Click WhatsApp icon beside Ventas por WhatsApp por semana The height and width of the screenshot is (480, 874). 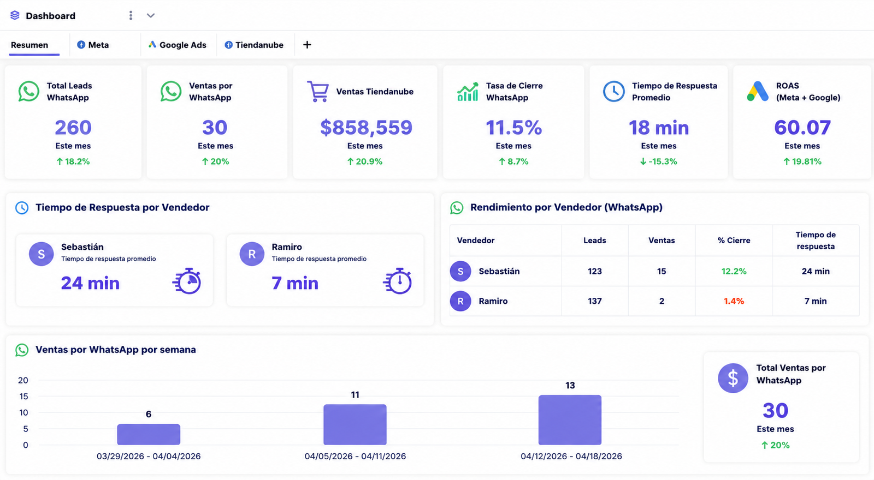[22, 350]
